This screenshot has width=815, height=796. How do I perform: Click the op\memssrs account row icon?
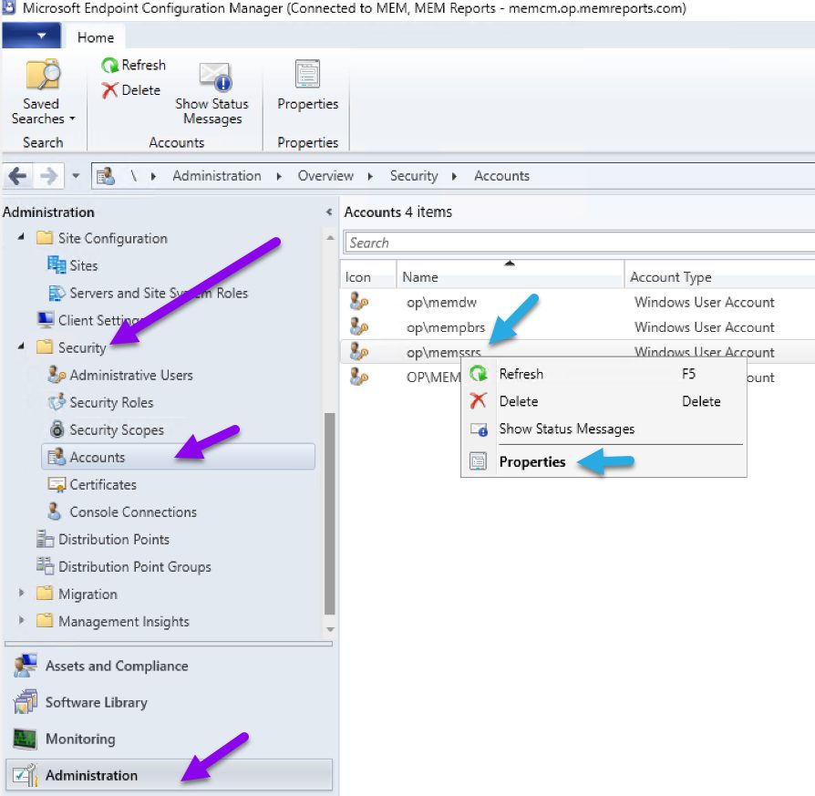pyautogui.click(x=358, y=351)
